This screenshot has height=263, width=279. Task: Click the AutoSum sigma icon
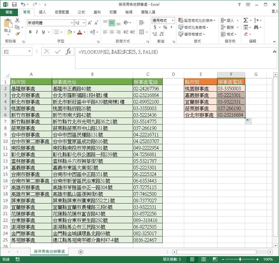tap(246, 20)
